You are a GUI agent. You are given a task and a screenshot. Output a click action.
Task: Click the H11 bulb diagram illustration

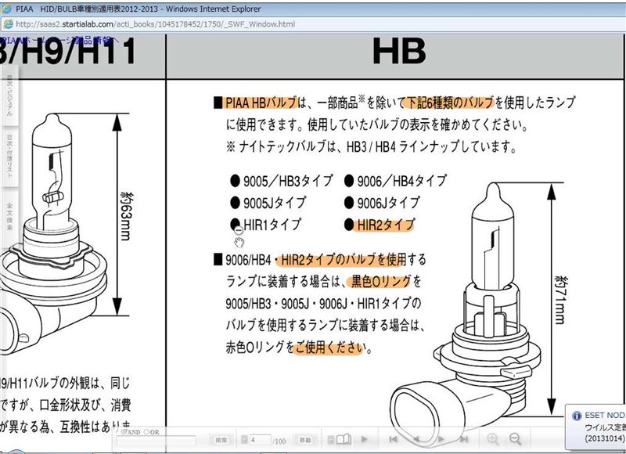53,234
